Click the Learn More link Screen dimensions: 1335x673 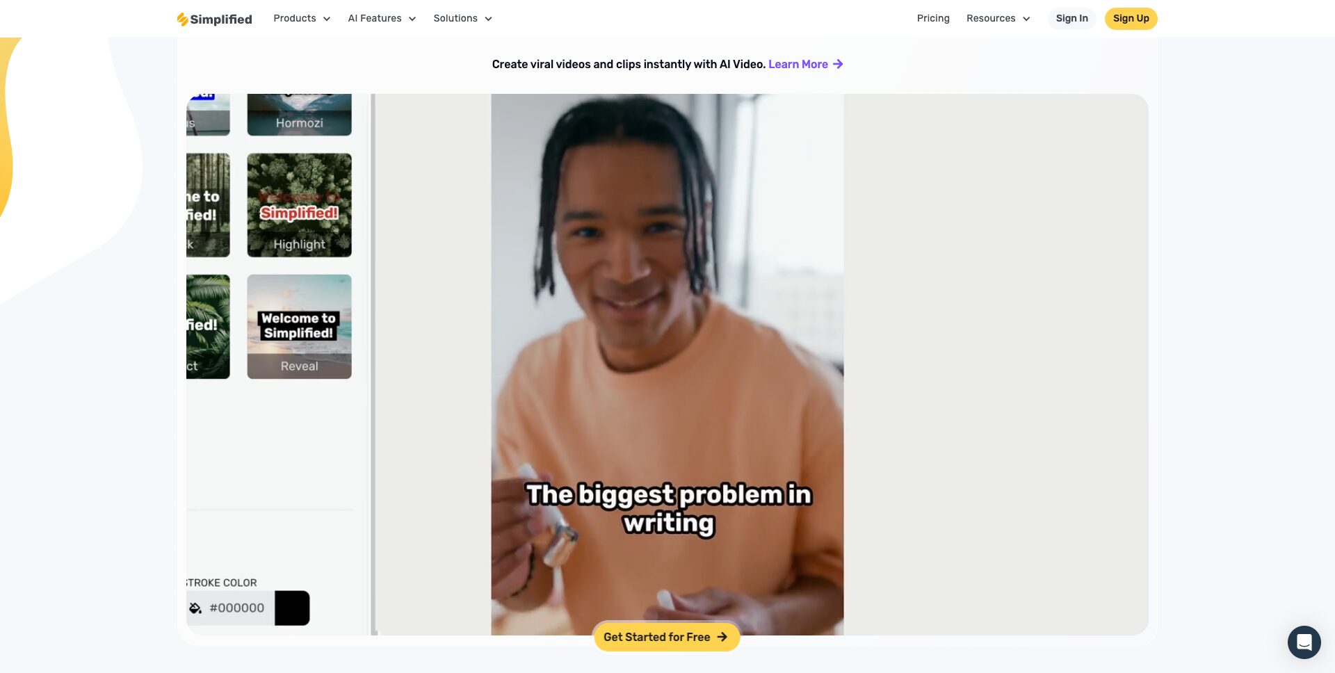(798, 64)
